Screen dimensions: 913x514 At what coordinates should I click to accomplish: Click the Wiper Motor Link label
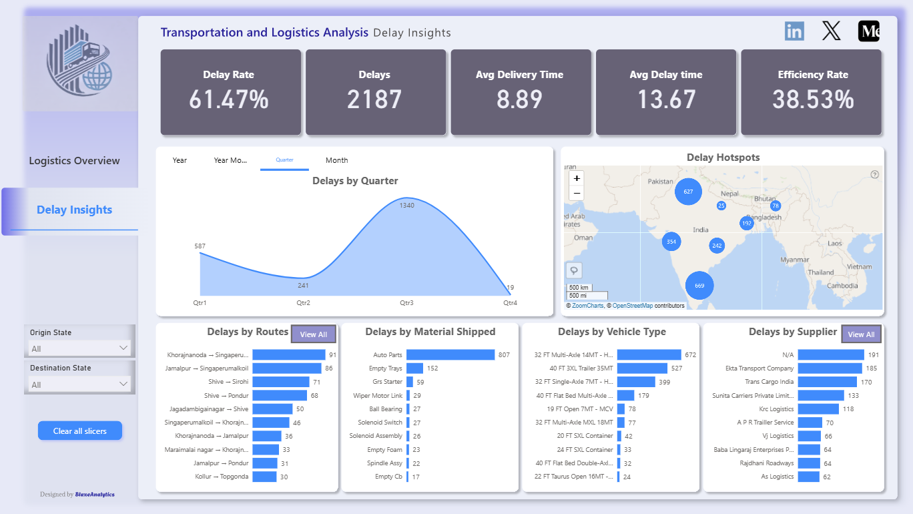click(x=378, y=396)
